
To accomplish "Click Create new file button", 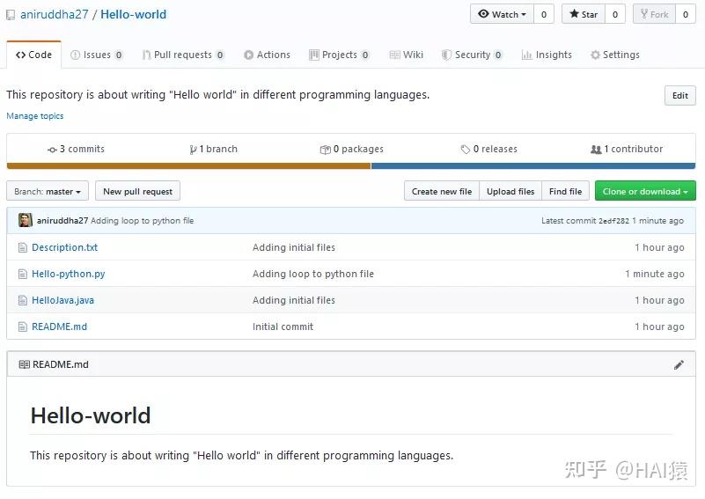I will point(442,191).
